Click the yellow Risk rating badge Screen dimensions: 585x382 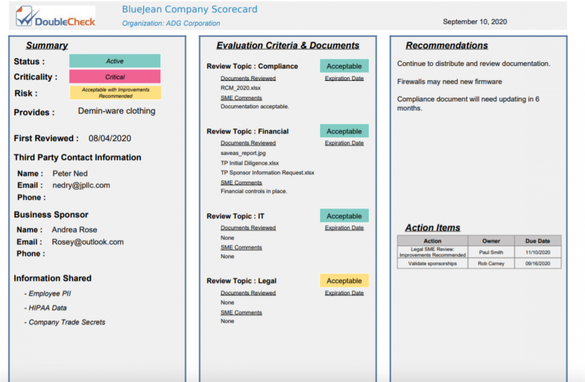115,93
